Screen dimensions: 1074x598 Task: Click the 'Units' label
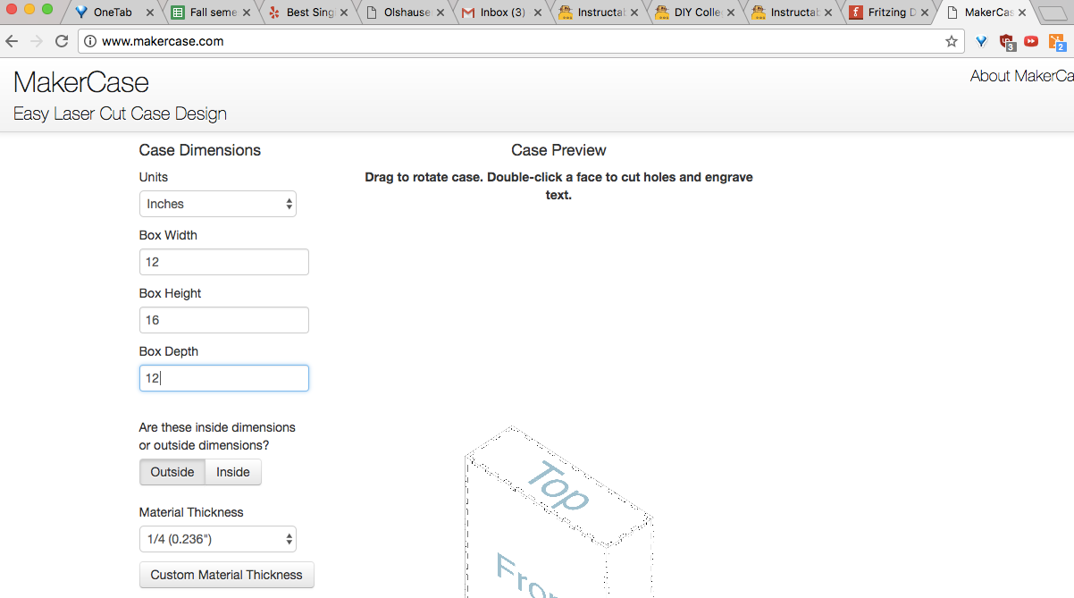point(154,177)
